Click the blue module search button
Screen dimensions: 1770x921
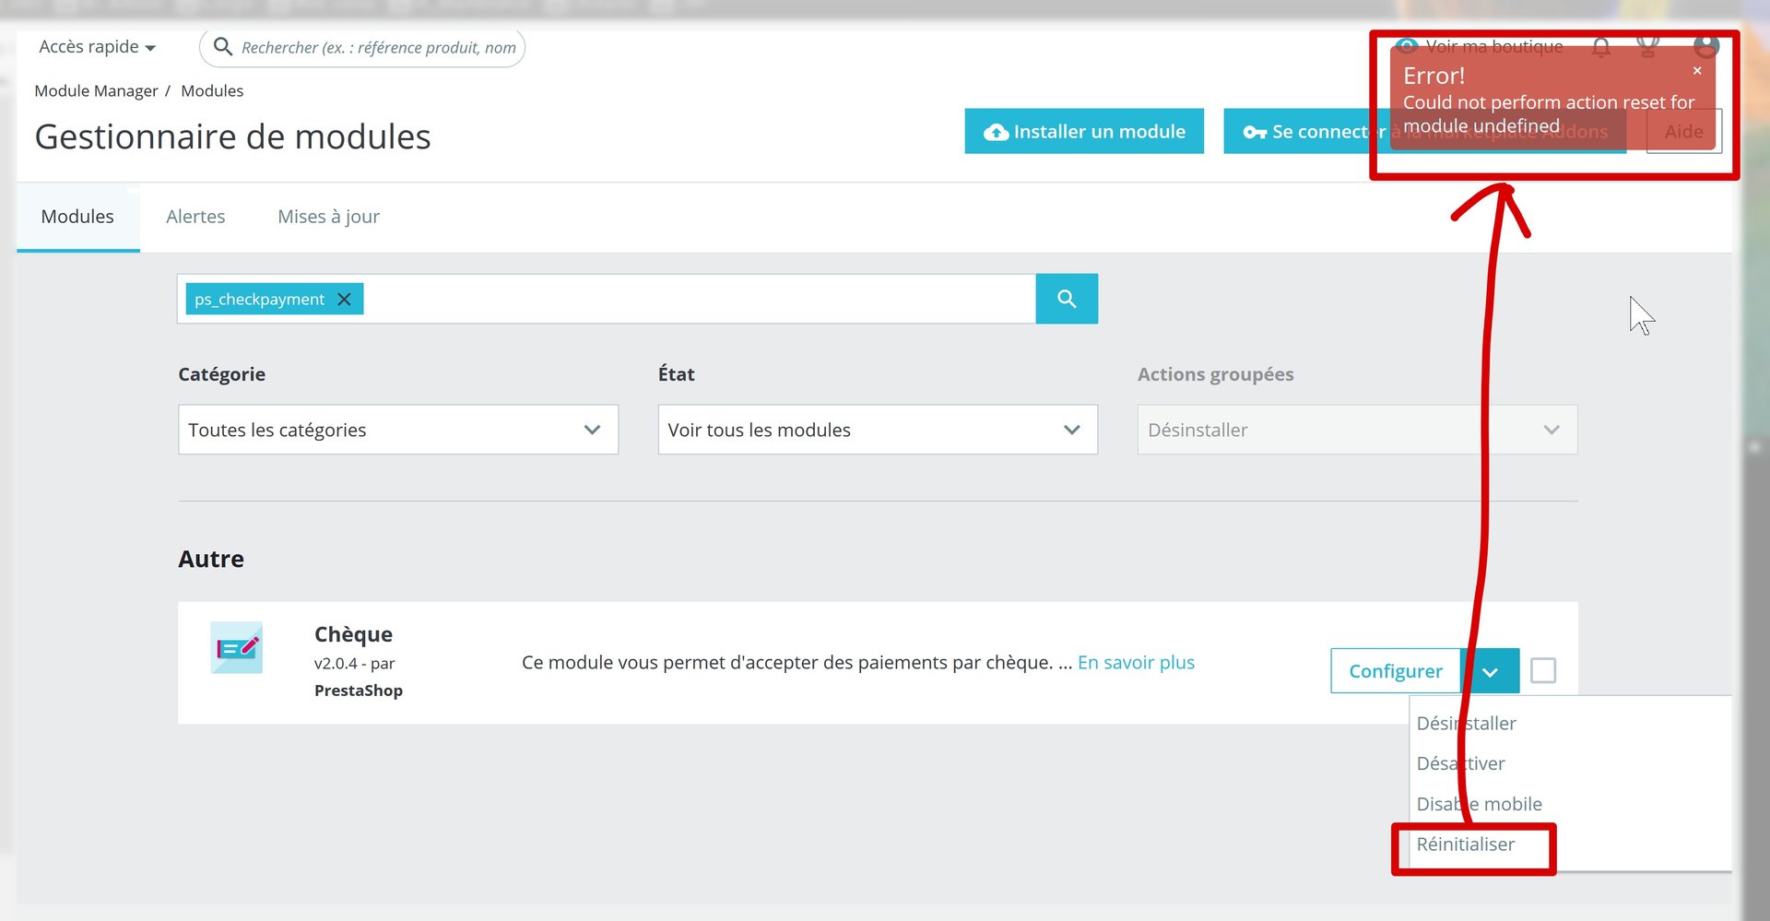coord(1067,299)
